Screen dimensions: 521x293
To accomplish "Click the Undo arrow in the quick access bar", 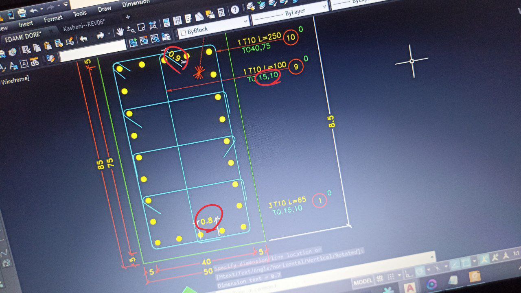I will (x=33, y=10).
